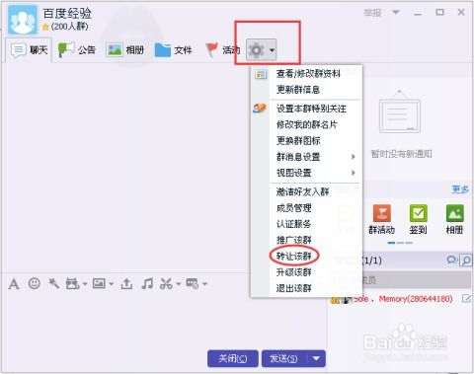Click the 更多 link in apps panel
This screenshot has width=474, height=374.
[x=460, y=189]
